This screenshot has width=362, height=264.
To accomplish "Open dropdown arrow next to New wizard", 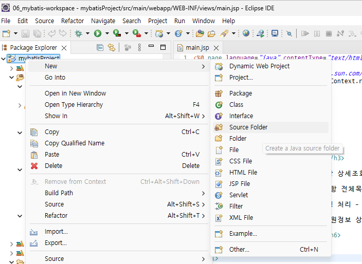I will pos(15,34).
